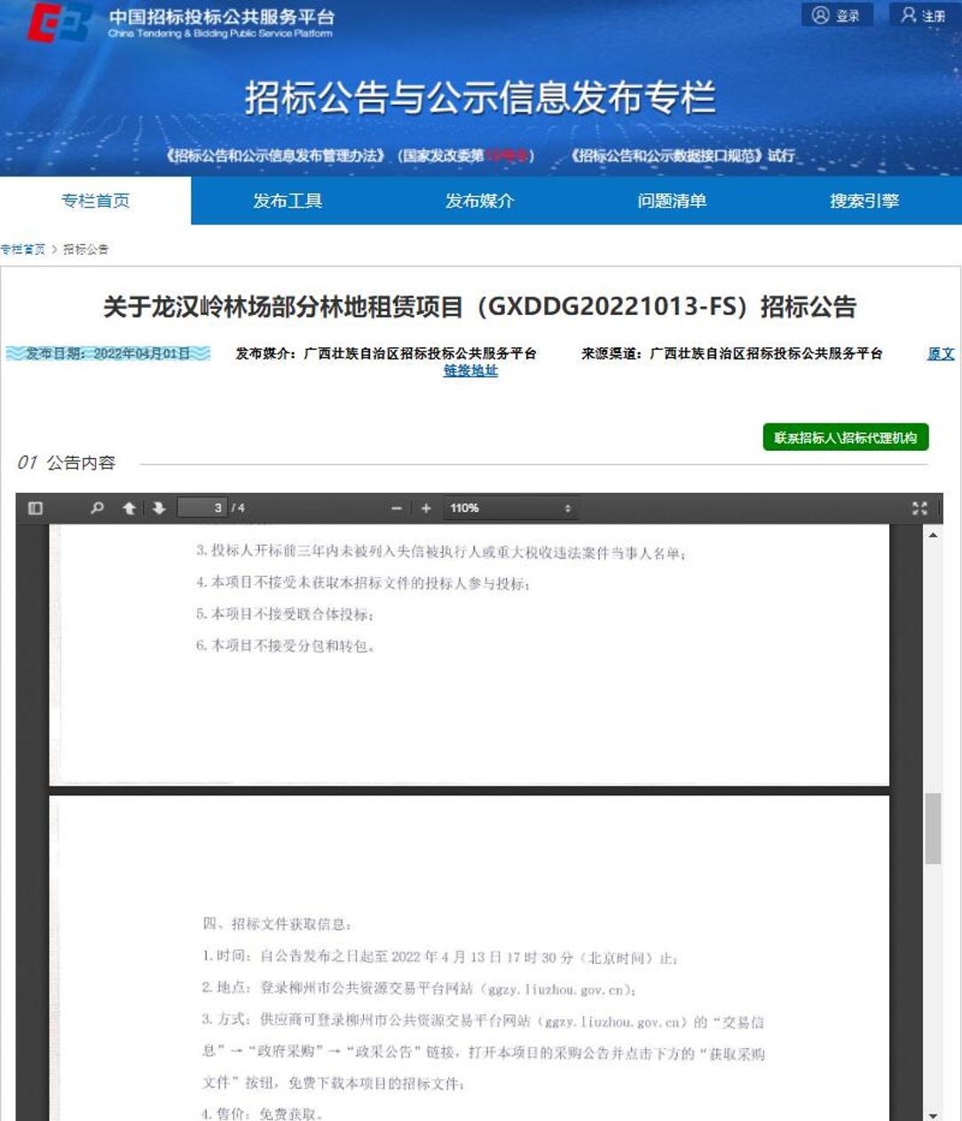962x1121 pixels.
Task: Click the page number input field
Action: (202, 508)
